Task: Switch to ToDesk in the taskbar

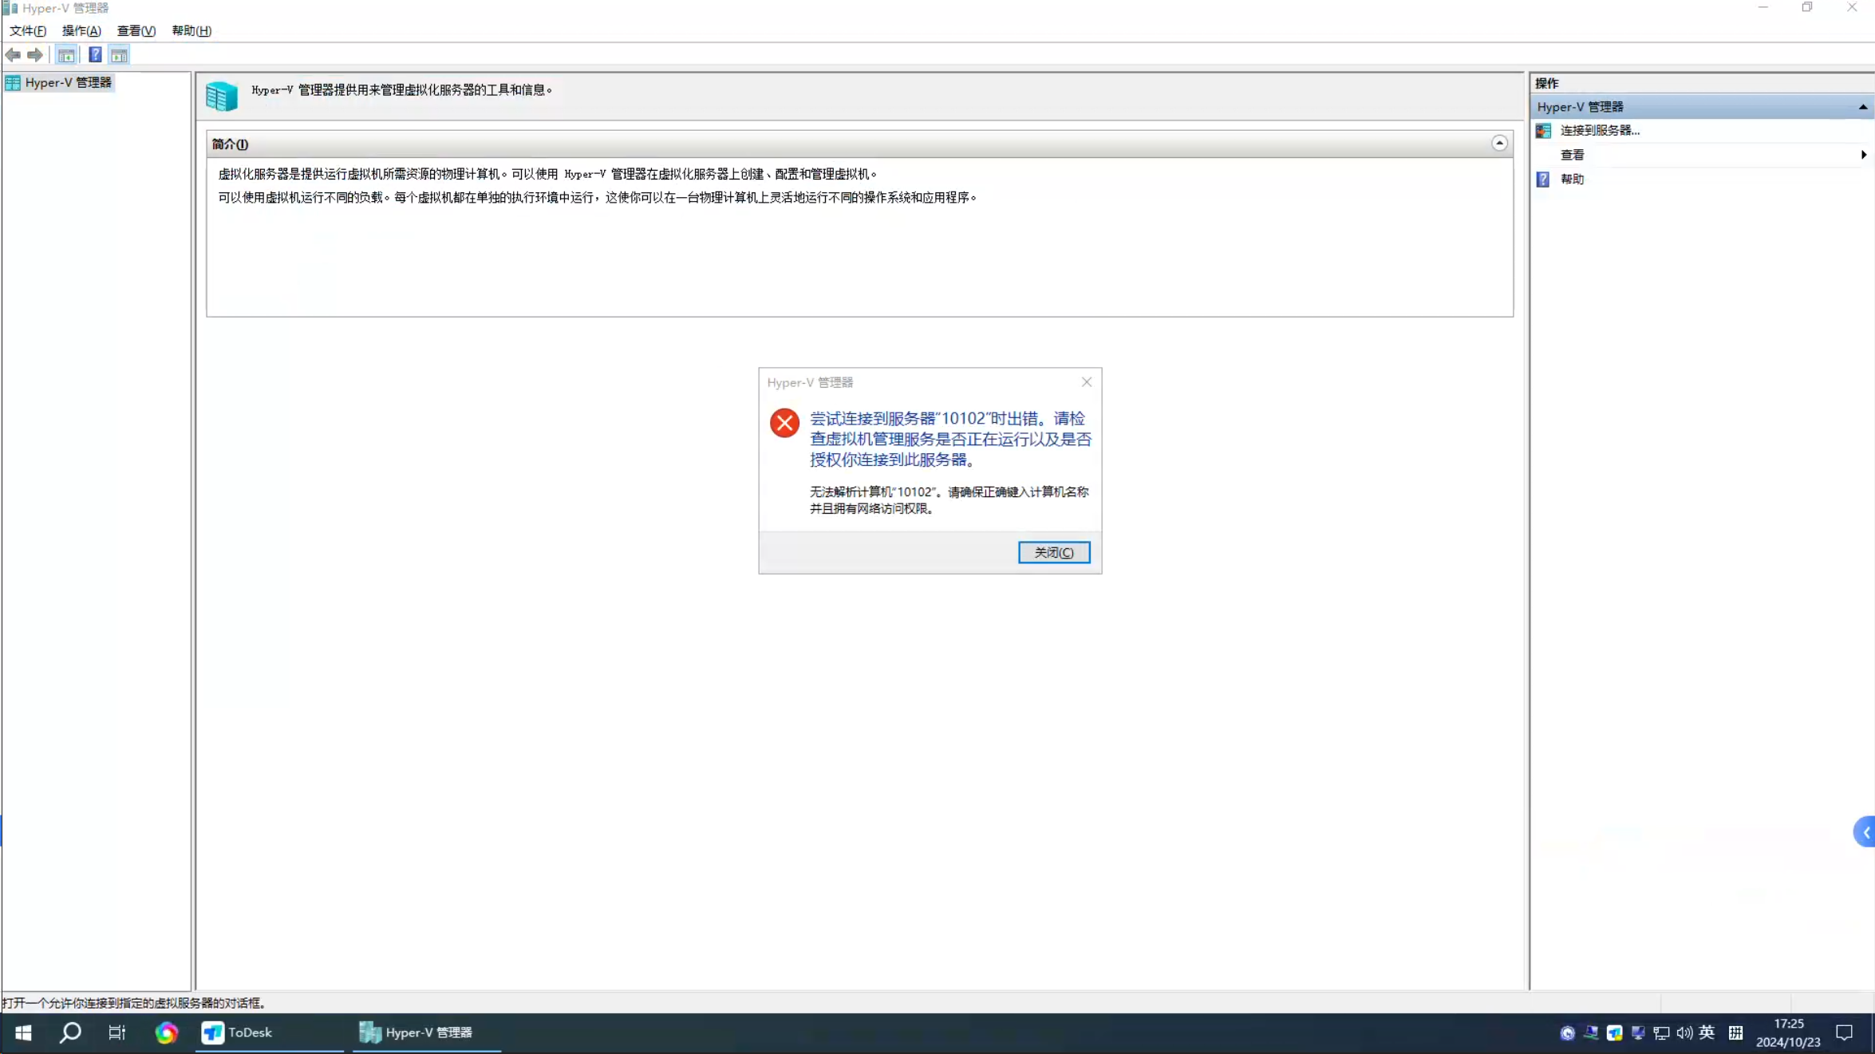Action: (x=269, y=1032)
